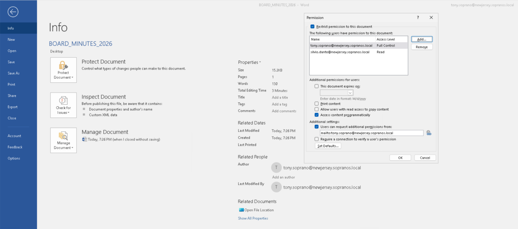The width and height of the screenshot is (518, 229).
Task: Choose Save As in the sidebar
Action: pyautogui.click(x=18, y=73)
